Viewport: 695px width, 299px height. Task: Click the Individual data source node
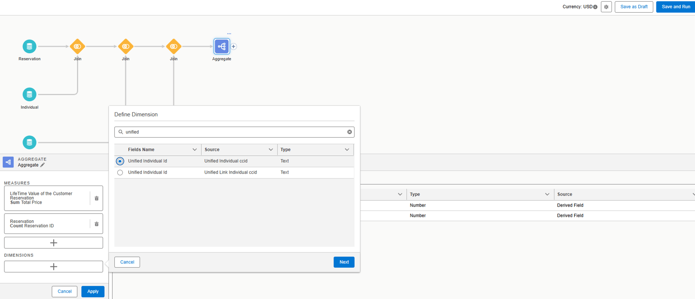29,95
